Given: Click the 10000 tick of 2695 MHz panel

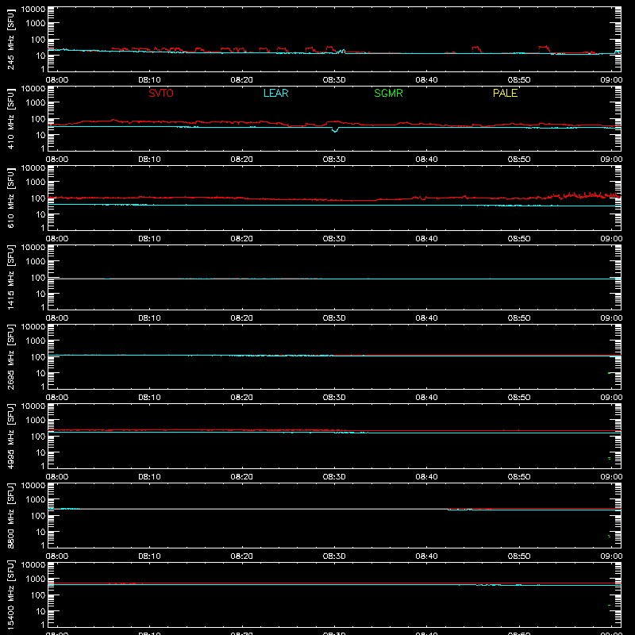Looking at the screenshot, I should click(33, 327).
